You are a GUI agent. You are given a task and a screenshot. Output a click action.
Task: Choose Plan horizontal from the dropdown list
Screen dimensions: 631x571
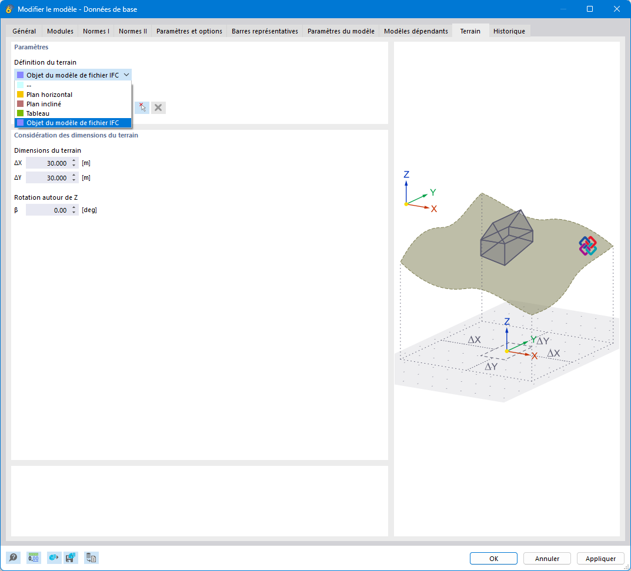click(x=73, y=95)
